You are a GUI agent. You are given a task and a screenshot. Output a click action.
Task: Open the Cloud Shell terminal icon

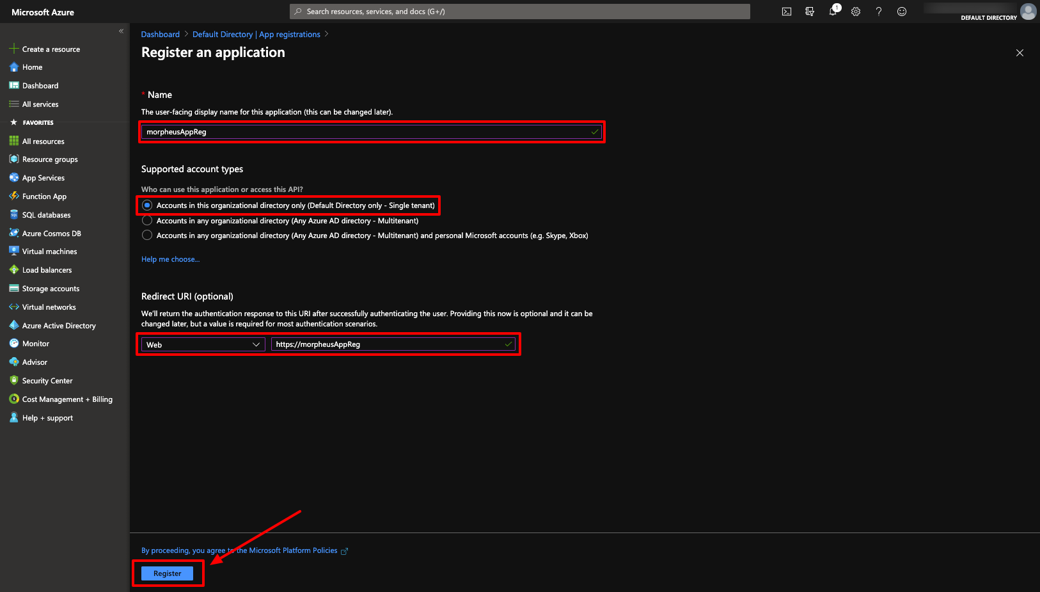click(x=786, y=11)
